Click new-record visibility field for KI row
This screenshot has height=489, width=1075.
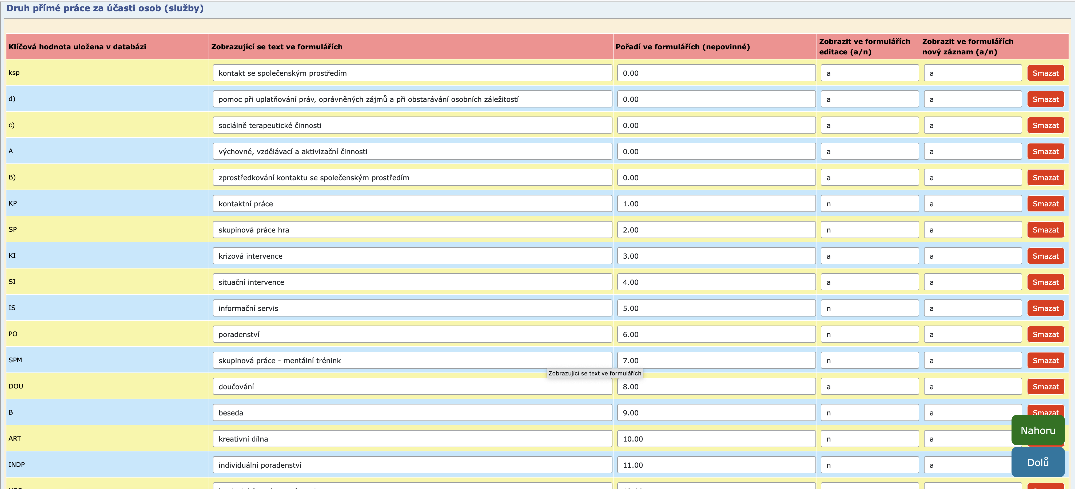tap(972, 256)
